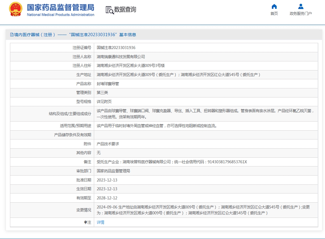Select the 结构及组成 description text
This screenshot has height=239, width=325.
(x=205, y=114)
